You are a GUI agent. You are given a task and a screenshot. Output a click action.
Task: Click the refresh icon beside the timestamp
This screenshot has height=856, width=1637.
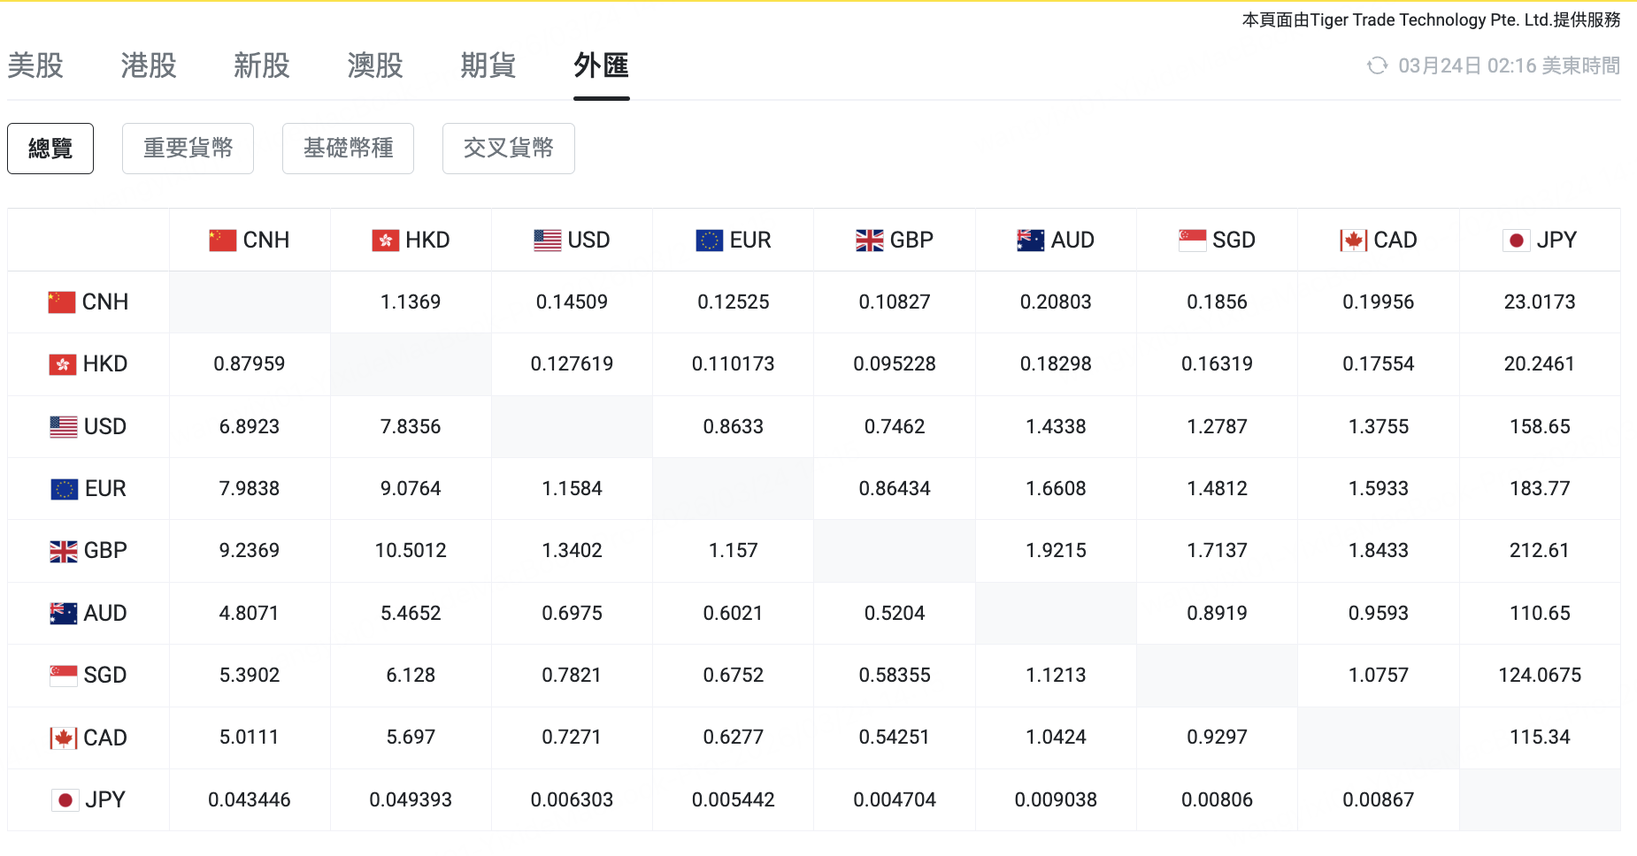pyautogui.click(x=1377, y=65)
